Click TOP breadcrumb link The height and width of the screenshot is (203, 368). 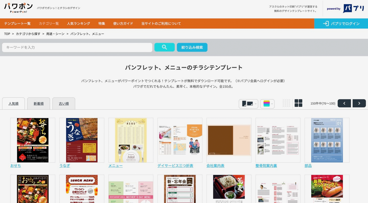tap(7, 34)
